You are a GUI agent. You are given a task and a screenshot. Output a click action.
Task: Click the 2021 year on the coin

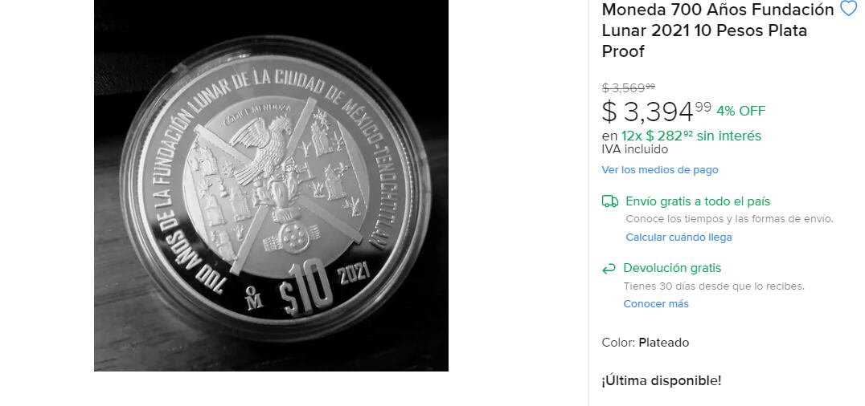coord(354,273)
